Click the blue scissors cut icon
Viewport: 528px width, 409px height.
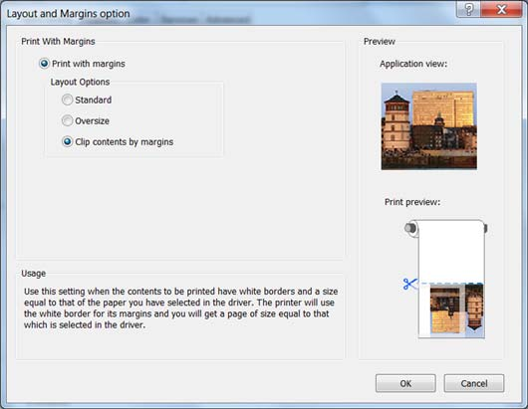(409, 284)
